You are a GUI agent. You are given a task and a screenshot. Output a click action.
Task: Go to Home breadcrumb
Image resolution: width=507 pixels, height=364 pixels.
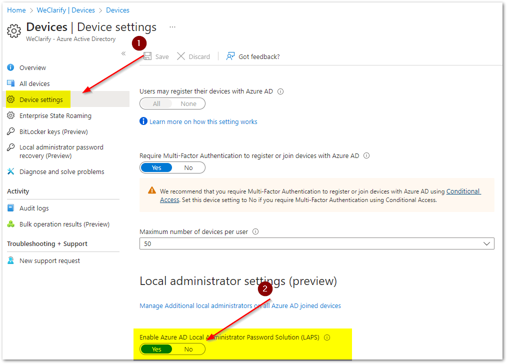pos(16,10)
